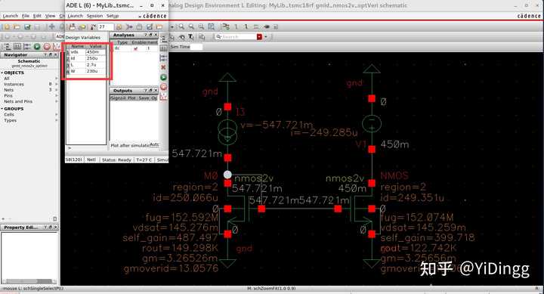Screen dimensions: 544x294
Task: Click the Property Editor panel close button
Action: (55, 227)
